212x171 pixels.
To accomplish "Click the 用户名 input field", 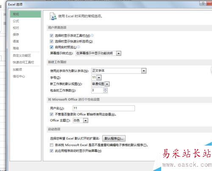I will tap(103, 108).
